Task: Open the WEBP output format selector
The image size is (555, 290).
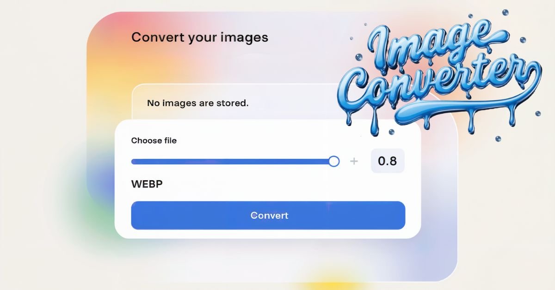Action: point(147,185)
